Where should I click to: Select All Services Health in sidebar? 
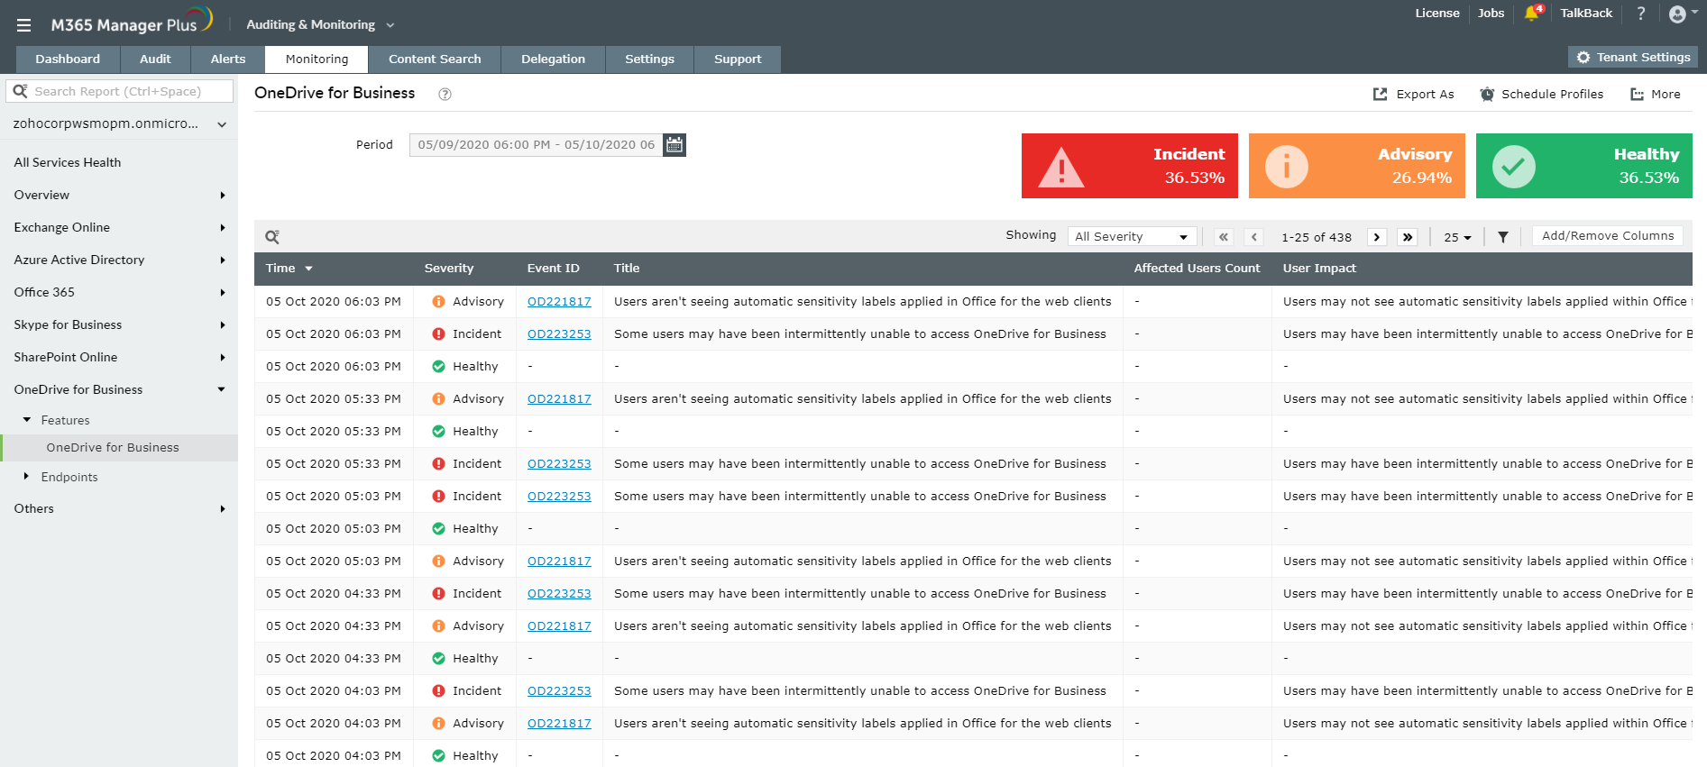click(x=68, y=162)
